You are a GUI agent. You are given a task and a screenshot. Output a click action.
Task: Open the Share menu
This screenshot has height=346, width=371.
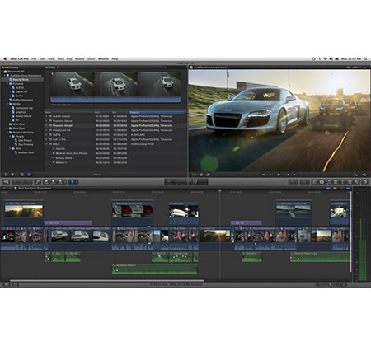92,58
